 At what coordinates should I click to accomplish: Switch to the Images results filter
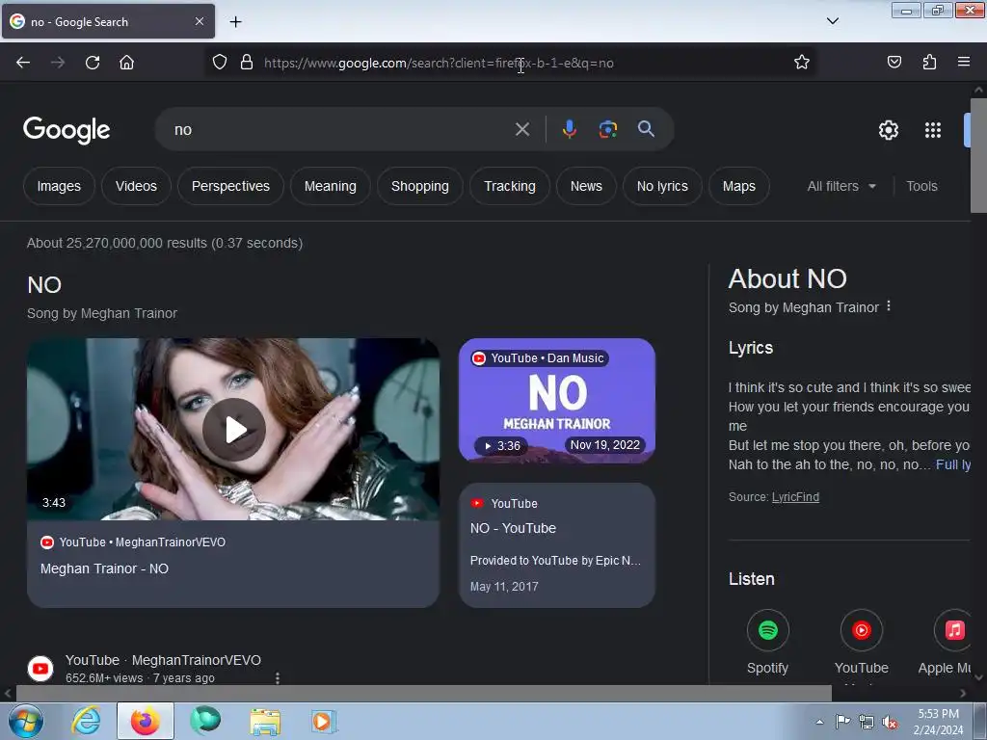pos(59,186)
